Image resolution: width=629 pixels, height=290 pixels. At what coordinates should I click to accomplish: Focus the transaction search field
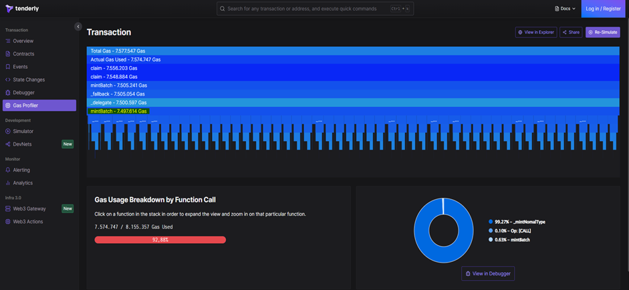click(315, 9)
